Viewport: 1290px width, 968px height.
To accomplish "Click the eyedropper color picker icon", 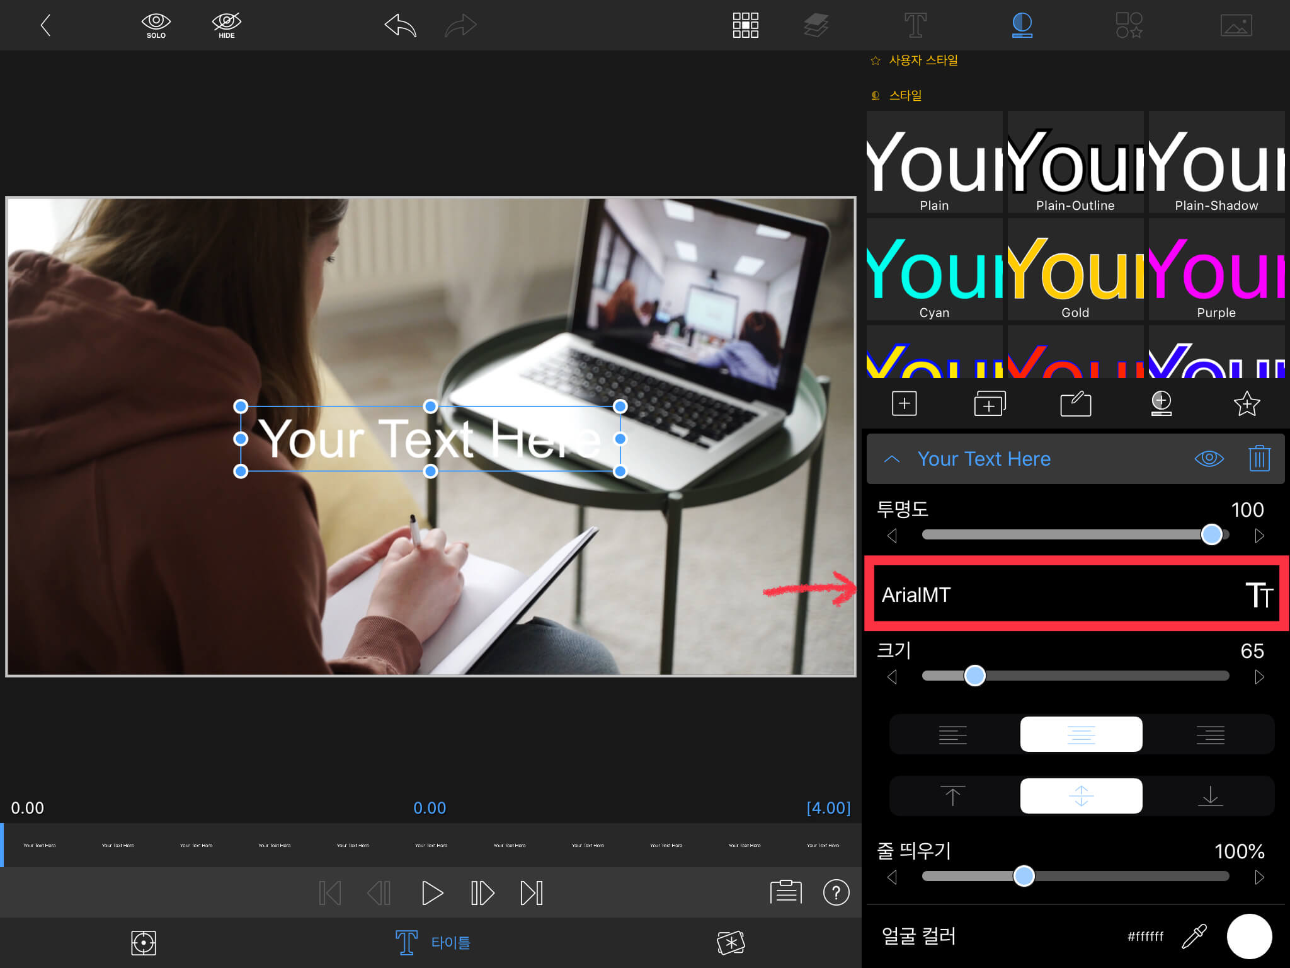I will click(1194, 936).
